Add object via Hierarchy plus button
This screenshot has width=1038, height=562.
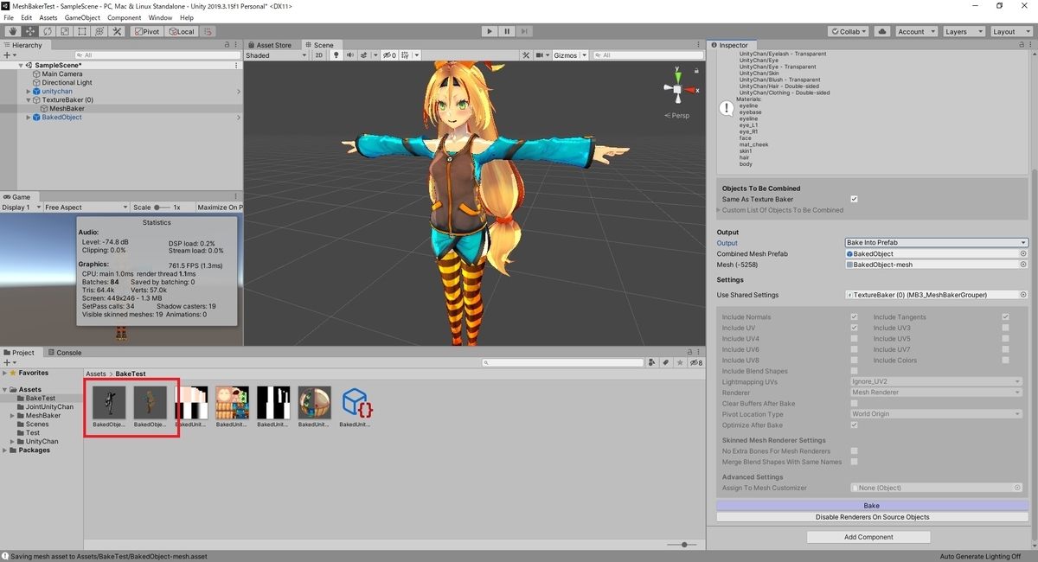tap(9, 54)
